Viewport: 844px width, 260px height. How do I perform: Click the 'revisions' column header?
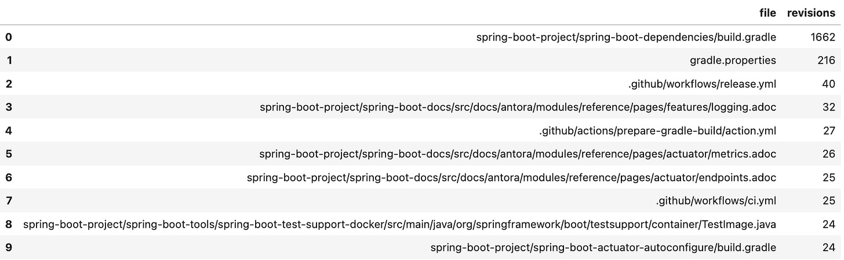[x=811, y=13]
